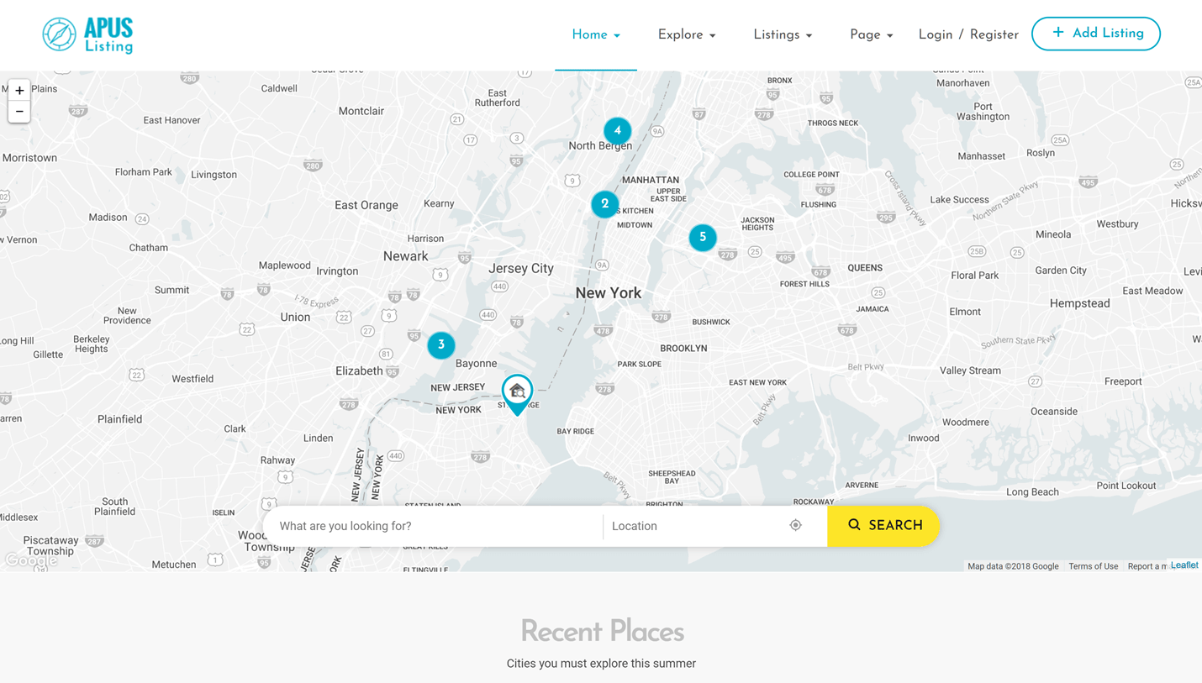
Task: Expand the Explore menu dropdown
Action: click(687, 35)
